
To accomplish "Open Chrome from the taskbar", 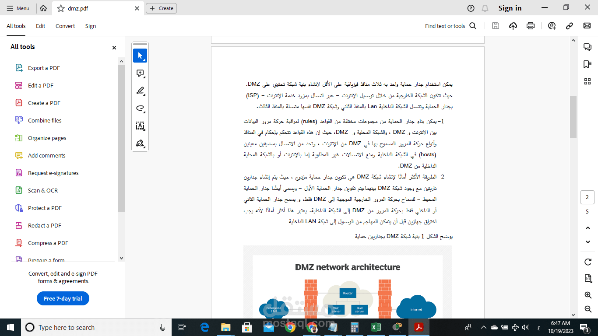I will tap(290, 327).
